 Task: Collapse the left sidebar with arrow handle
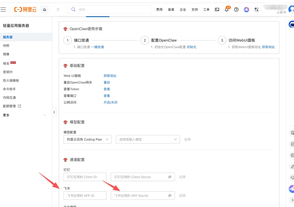[x=54, y=112]
